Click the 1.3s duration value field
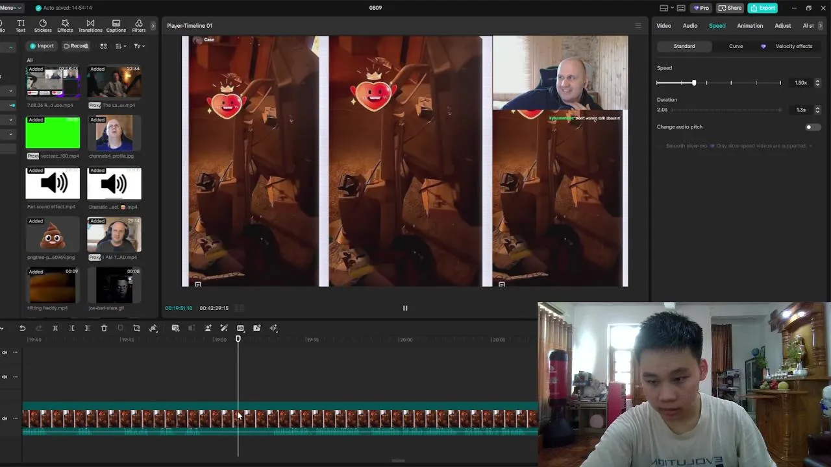This screenshot has height=467, width=831. click(x=801, y=110)
